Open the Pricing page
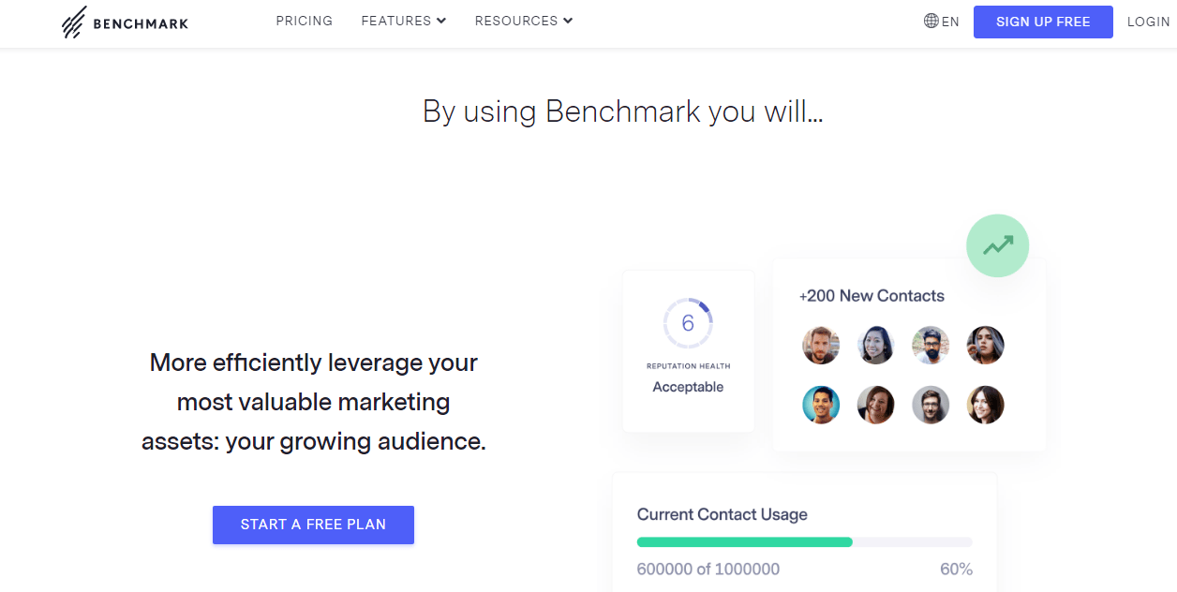The height and width of the screenshot is (592, 1177). click(x=304, y=21)
